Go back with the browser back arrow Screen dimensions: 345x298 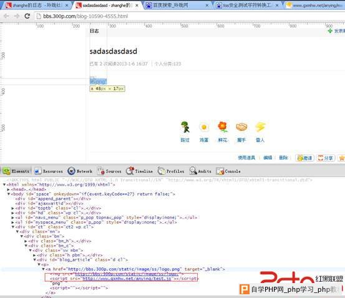click(7, 16)
